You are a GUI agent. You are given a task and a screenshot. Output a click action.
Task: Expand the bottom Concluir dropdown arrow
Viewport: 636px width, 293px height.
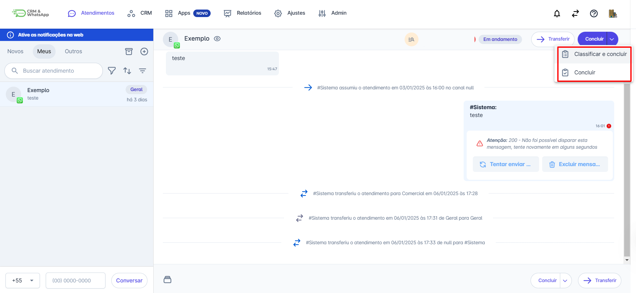coord(565,280)
